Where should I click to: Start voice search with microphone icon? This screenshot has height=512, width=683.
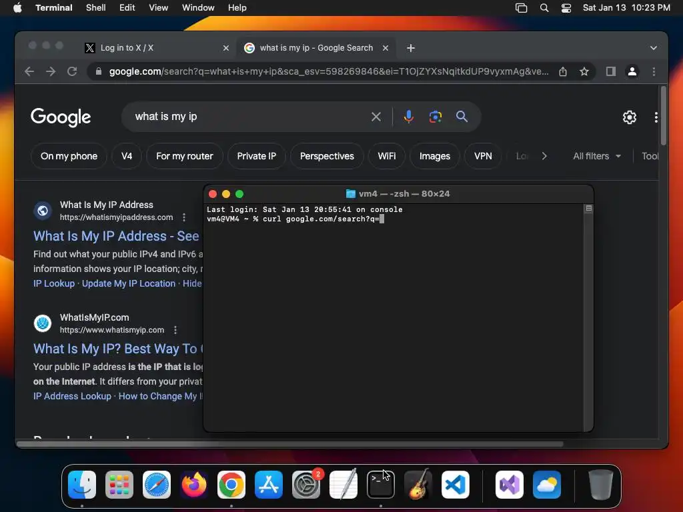409,117
